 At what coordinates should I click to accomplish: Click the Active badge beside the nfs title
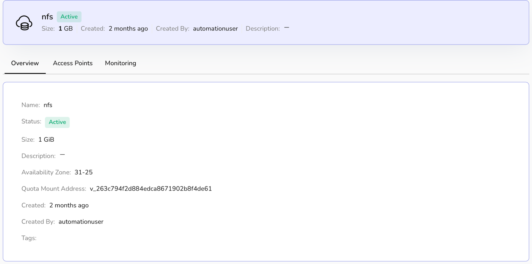(69, 17)
